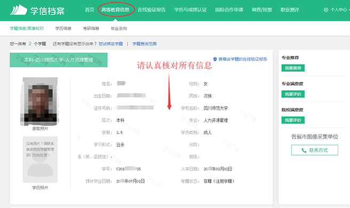Go to 首页 in top navigation
This screenshot has height=208, width=350.
click(x=90, y=10)
